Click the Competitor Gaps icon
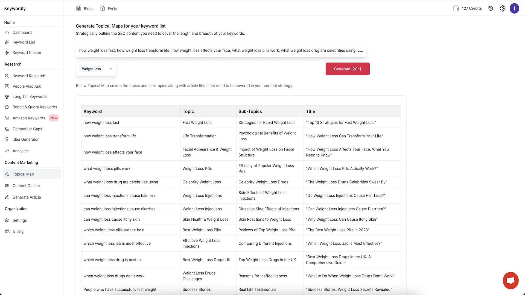This screenshot has height=295, width=525. (x=7, y=129)
